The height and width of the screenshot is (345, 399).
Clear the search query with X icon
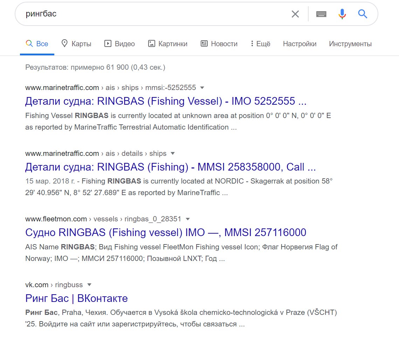[x=295, y=14]
